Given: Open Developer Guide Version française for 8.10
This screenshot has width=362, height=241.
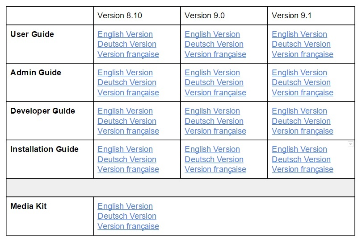Looking at the screenshot, I should coord(128,131).
